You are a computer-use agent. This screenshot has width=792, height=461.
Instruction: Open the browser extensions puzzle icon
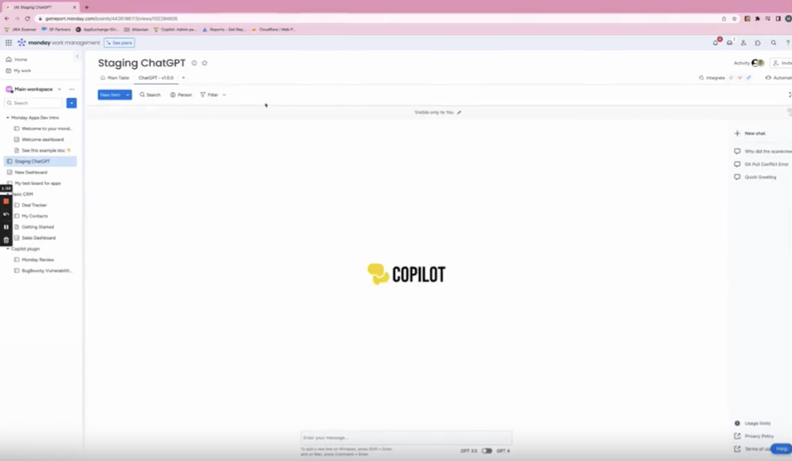click(x=758, y=18)
